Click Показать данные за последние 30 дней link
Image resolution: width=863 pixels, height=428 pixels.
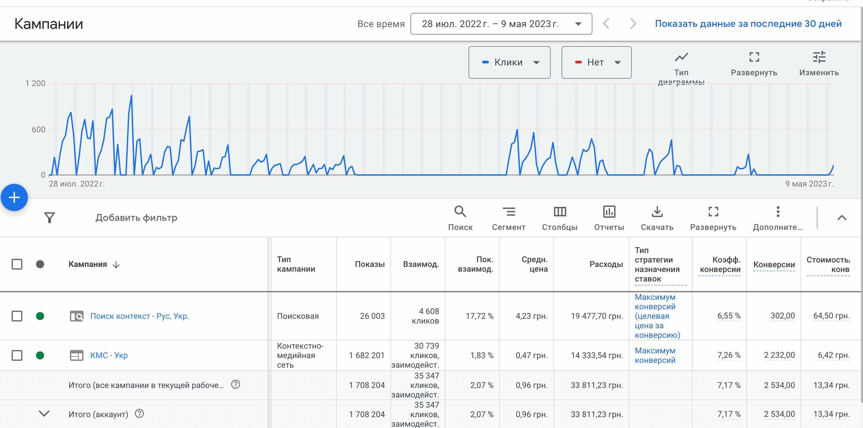click(x=748, y=24)
